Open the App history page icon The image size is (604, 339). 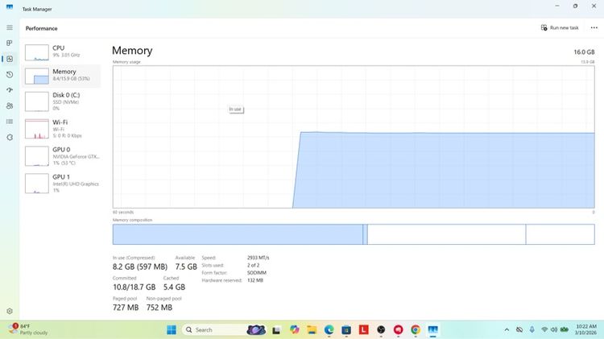click(x=10, y=74)
